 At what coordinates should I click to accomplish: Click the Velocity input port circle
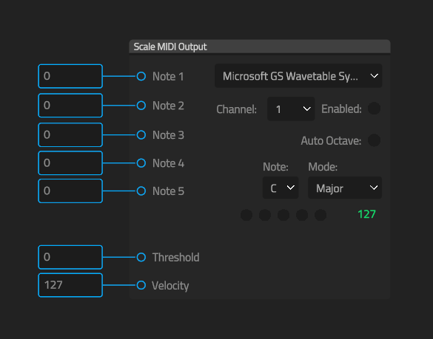(141, 285)
